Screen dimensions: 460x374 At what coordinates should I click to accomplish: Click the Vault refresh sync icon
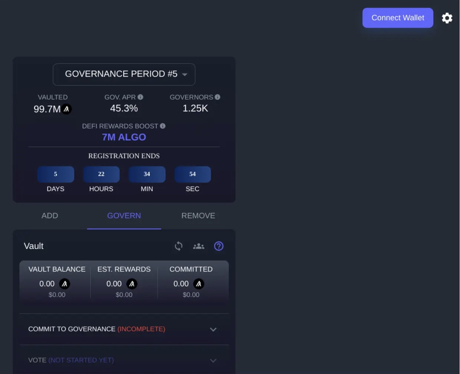tap(178, 246)
